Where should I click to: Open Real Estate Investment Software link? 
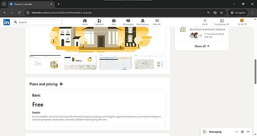pyautogui.click(x=208, y=29)
